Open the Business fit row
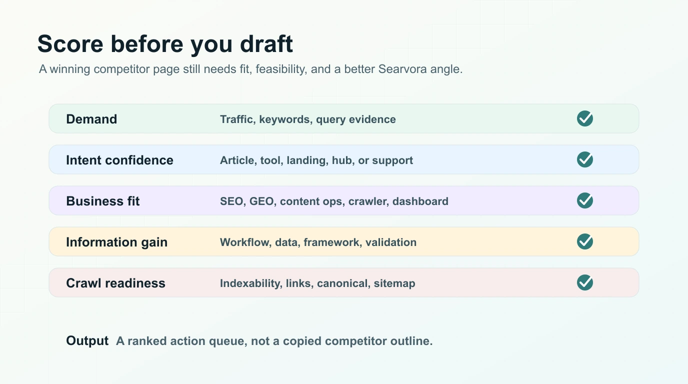Image resolution: width=688 pixels, height=384 pixels. point(344,200)
